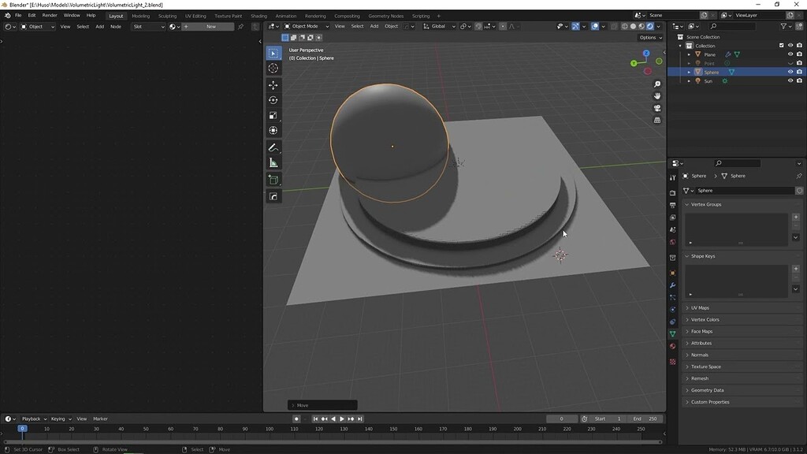Hide the Plane object in the outliner

pyautogui.click(x=790, y=54)
